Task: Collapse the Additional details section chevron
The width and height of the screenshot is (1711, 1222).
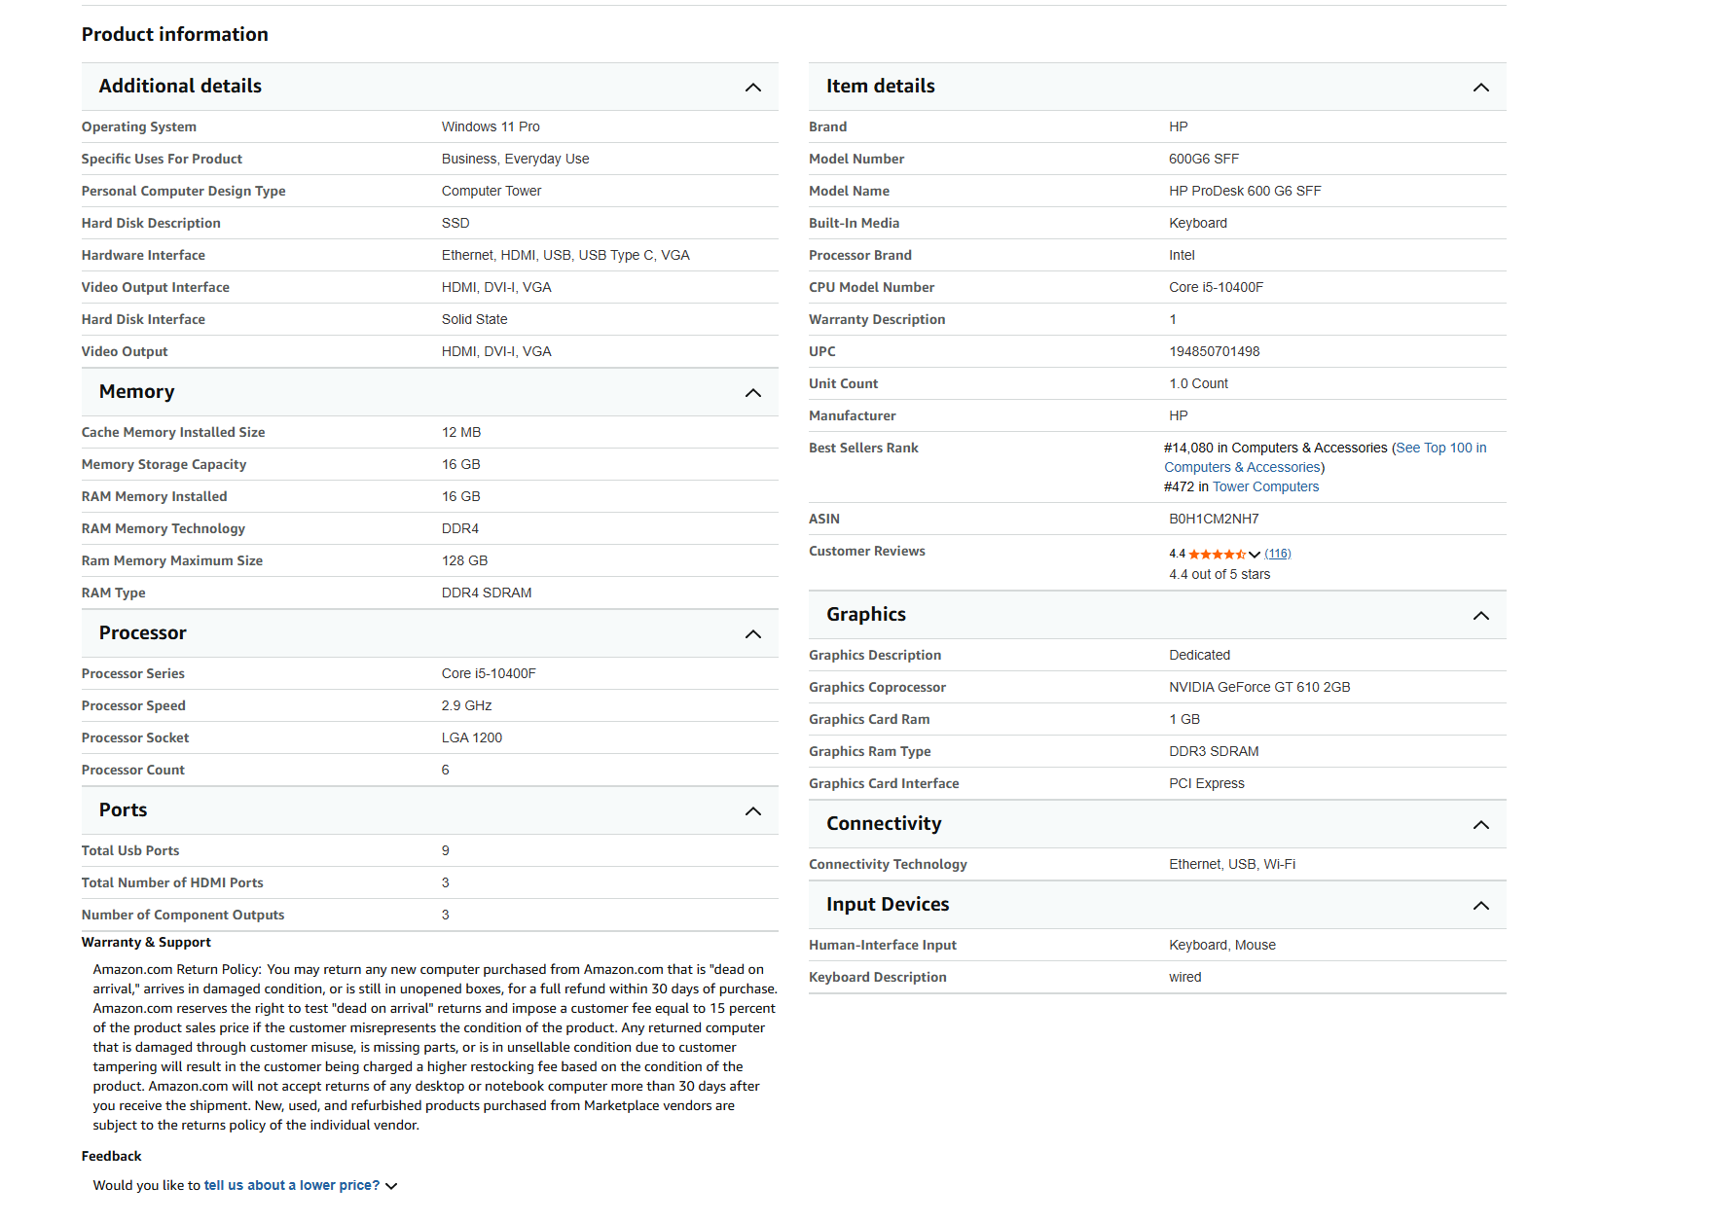Action: [x=752, y=88]
